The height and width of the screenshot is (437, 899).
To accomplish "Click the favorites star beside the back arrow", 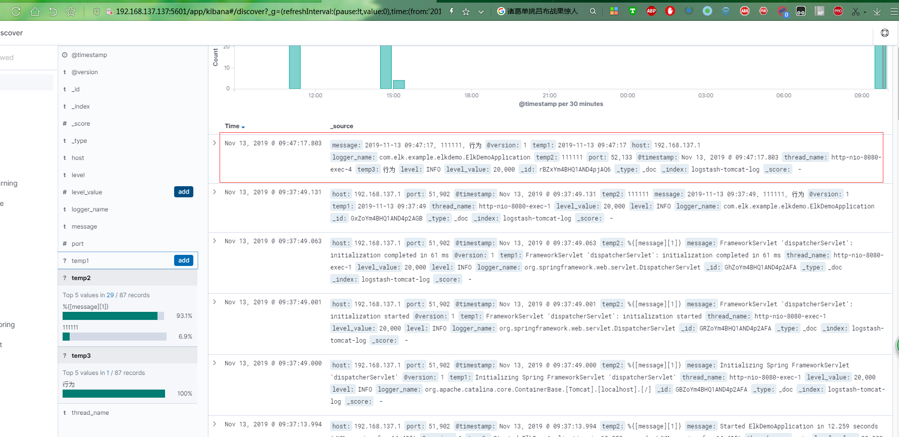I will (x=71, y=11).
